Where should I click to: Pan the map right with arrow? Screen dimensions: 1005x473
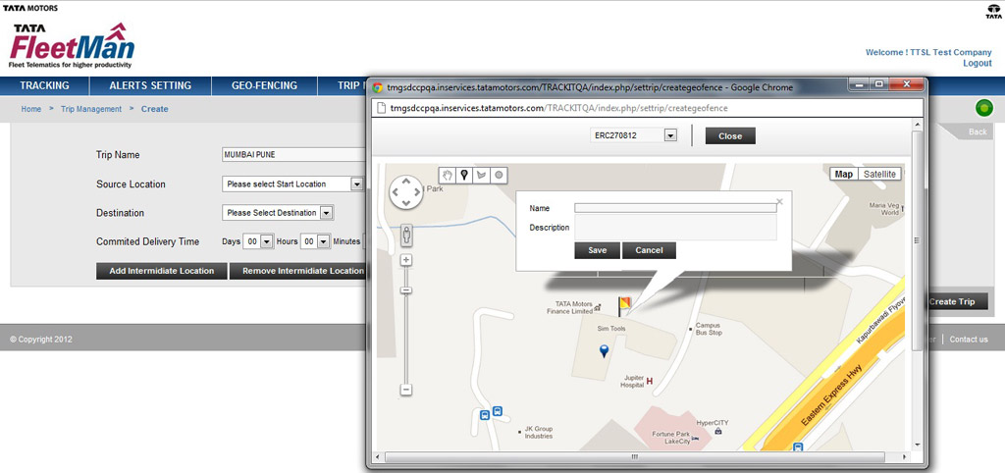click(x=417, y=191)
